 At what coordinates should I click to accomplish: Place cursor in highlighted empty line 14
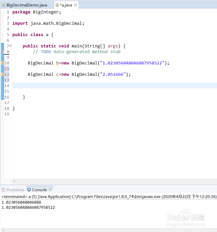[114, 86]
